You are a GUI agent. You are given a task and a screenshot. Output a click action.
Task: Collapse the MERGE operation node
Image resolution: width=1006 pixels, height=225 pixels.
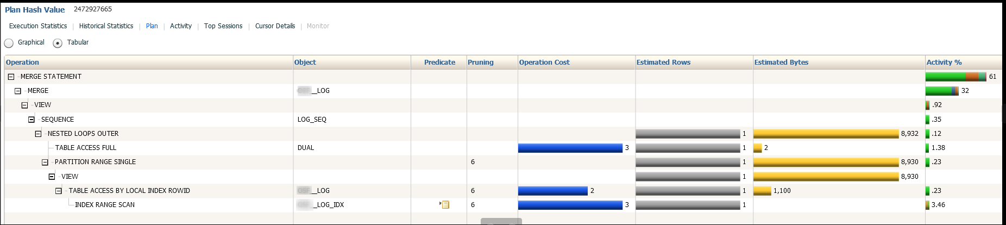(18, 91)
